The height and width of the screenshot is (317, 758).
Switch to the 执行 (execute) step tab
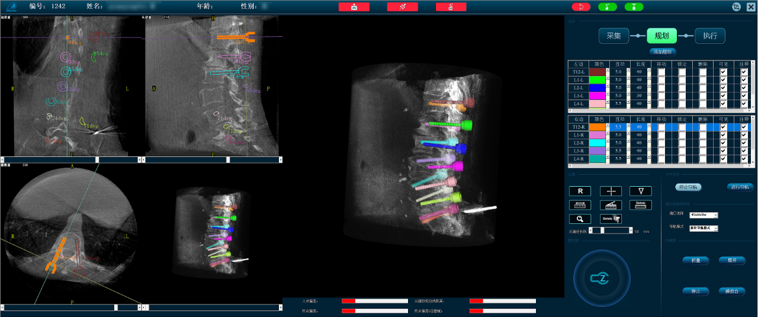(x=709, y=36)
